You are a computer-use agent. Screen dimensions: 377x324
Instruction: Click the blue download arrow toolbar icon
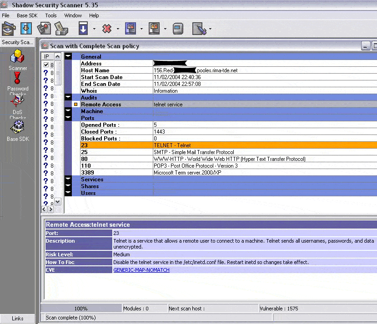(x=83, y=28)
